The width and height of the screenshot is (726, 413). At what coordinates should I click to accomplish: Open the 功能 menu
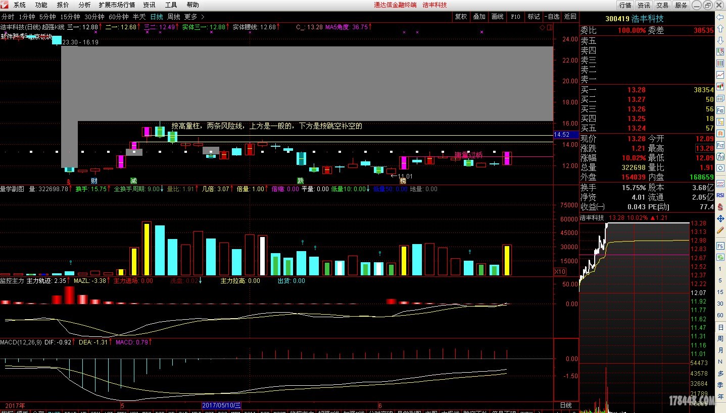coord(41,5)
